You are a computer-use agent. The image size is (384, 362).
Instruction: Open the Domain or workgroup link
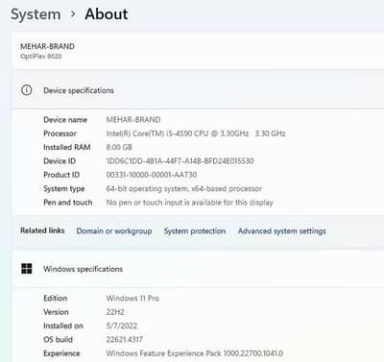[114, 231]
